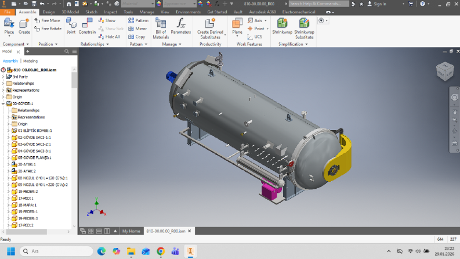Open the Simplification panel dropdown

293,44
